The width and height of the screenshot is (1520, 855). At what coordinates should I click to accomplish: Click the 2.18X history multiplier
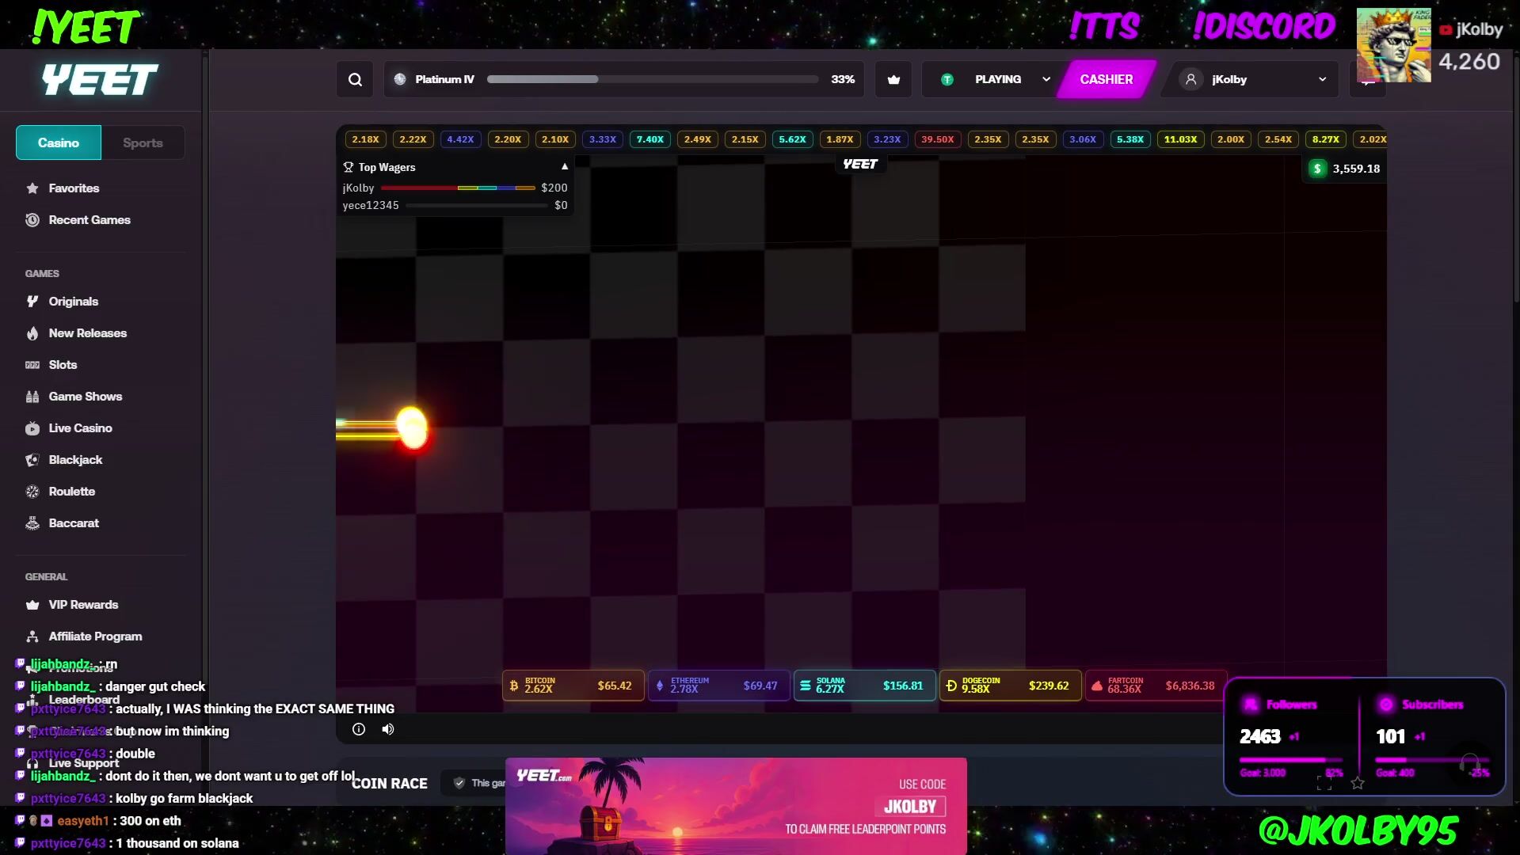(x=365, y=139)
